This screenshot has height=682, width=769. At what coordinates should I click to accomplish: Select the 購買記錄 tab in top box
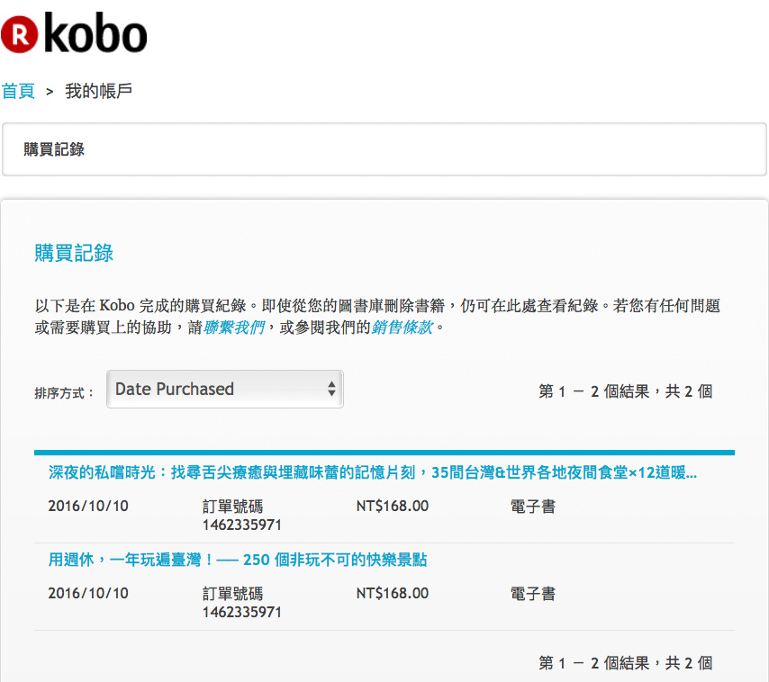[x=54, y=149]
